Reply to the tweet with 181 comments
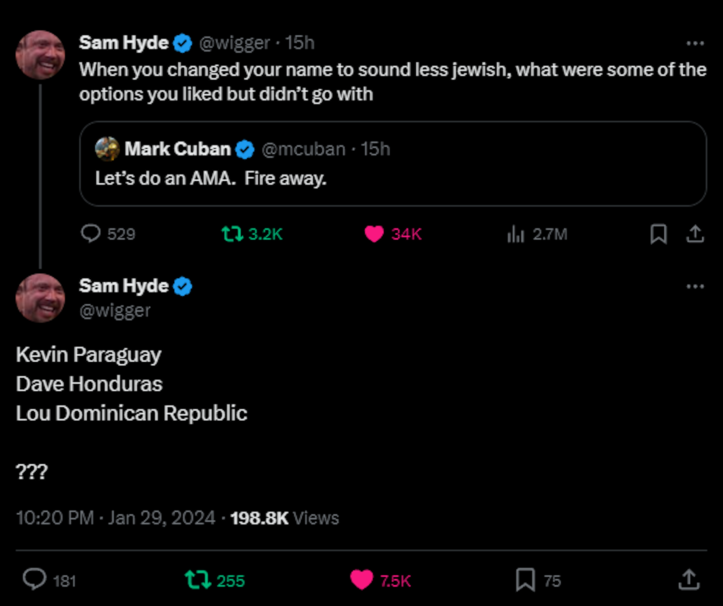 pos(35,579)
